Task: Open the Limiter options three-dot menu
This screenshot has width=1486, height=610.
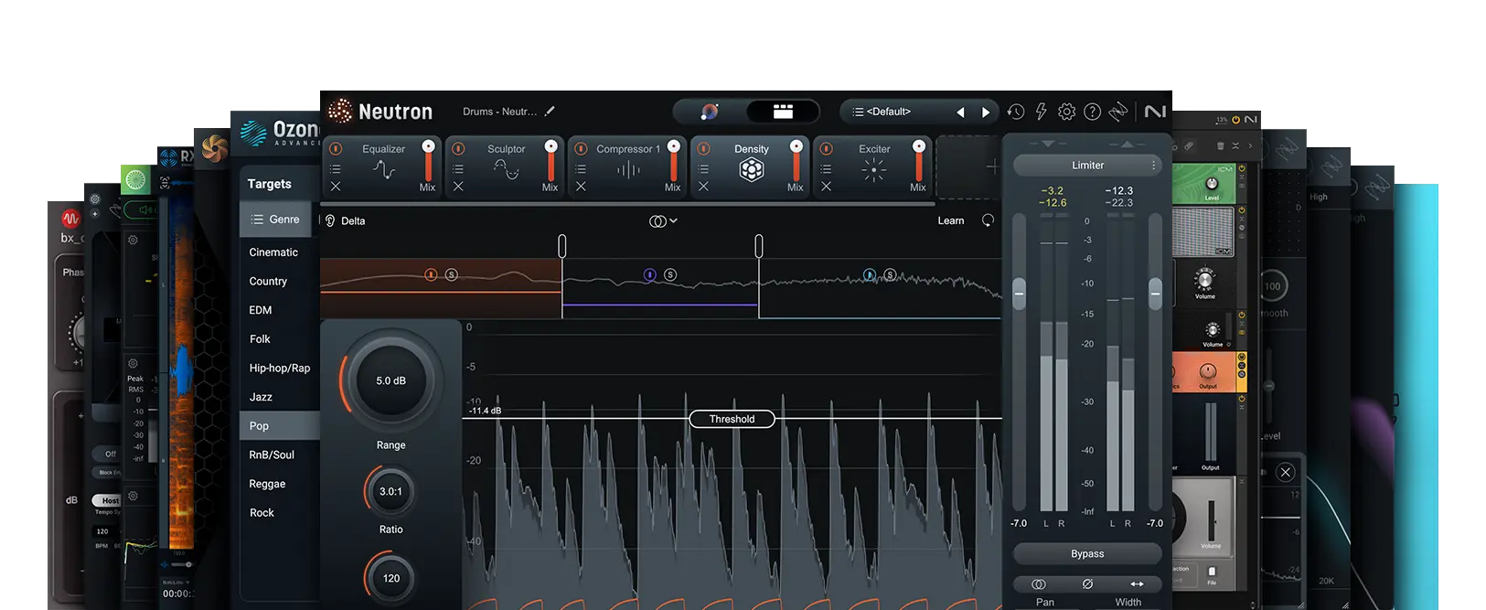Action: point(1153,166)
